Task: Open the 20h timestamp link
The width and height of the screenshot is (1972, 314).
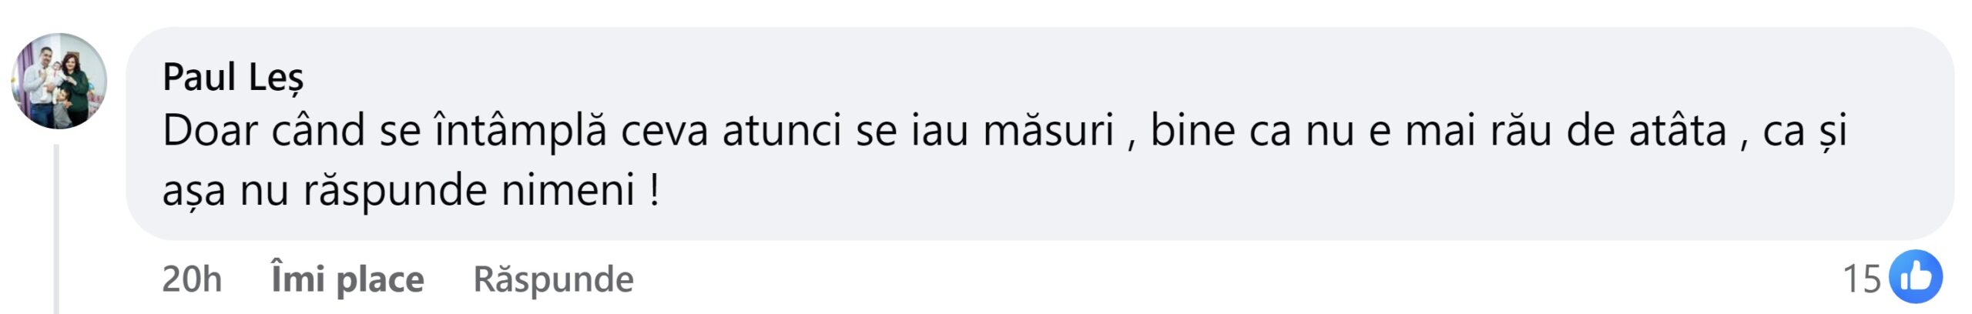Action: (x=192, y=279)
